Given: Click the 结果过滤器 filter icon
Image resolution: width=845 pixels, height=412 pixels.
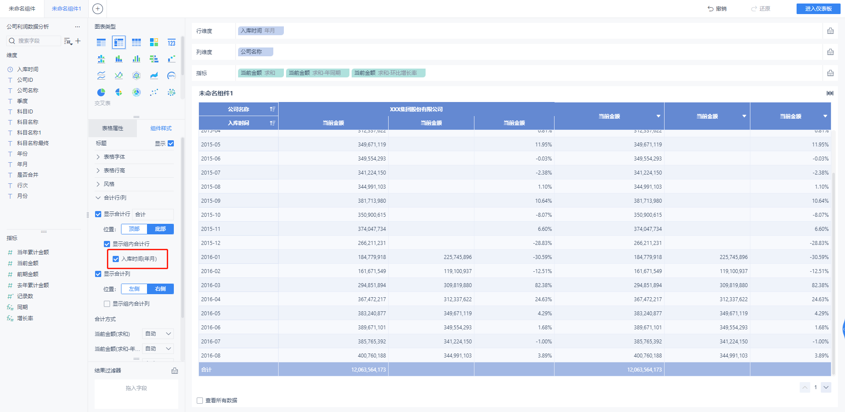Looking at the screenshot, I should tap(175, 371).
